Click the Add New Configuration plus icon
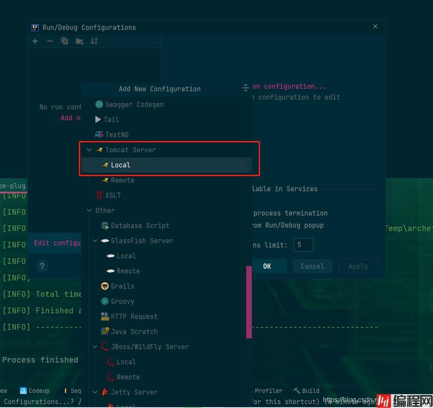The image size is (433, 408). (35, 41)
